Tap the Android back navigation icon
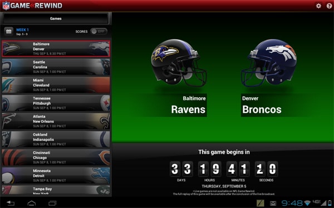The image size is (334, 208). click(x=10, y=203)
